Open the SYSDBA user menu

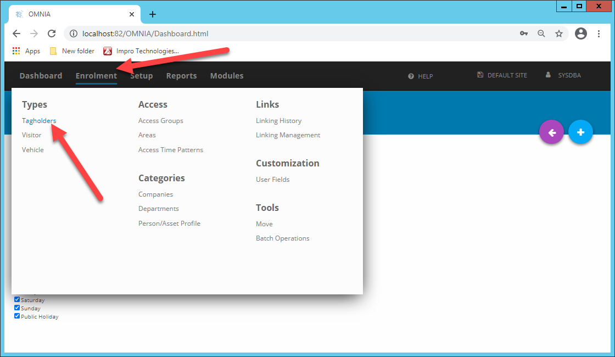coord(563,75)
